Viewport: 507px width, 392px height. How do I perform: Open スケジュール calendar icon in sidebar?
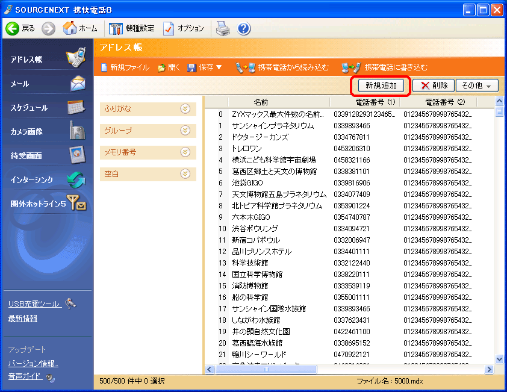(76, 107)
